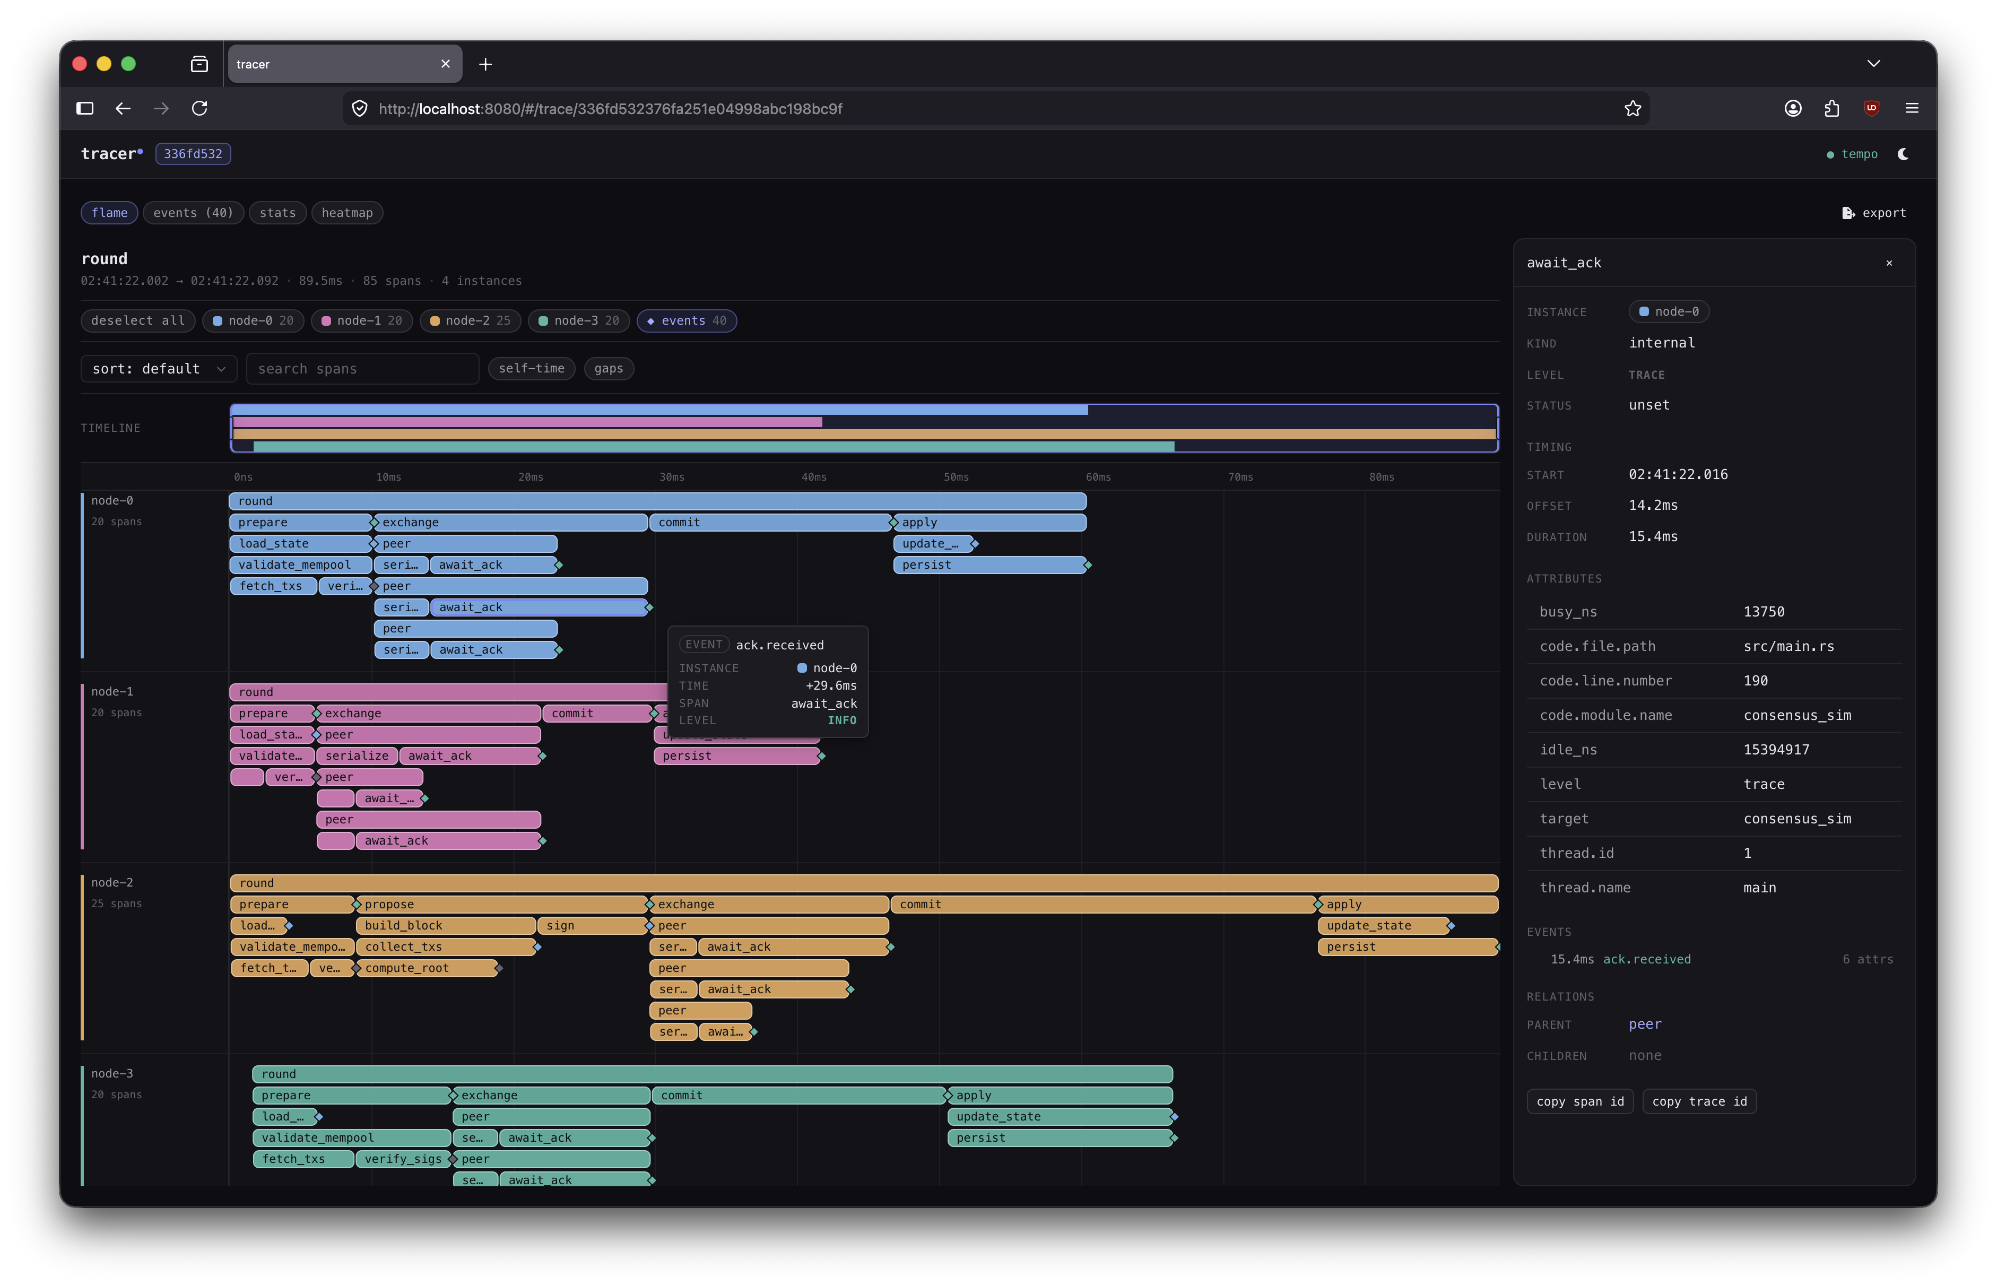1997x1286 pixels.
Task: Click copy span id button
Action: pyautogui.click(x=1579, y=1101)
